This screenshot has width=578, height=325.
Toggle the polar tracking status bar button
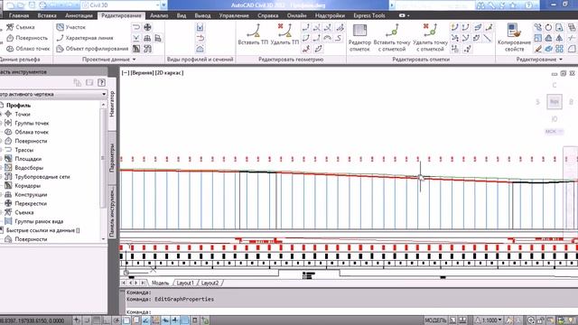coord(117,320)
